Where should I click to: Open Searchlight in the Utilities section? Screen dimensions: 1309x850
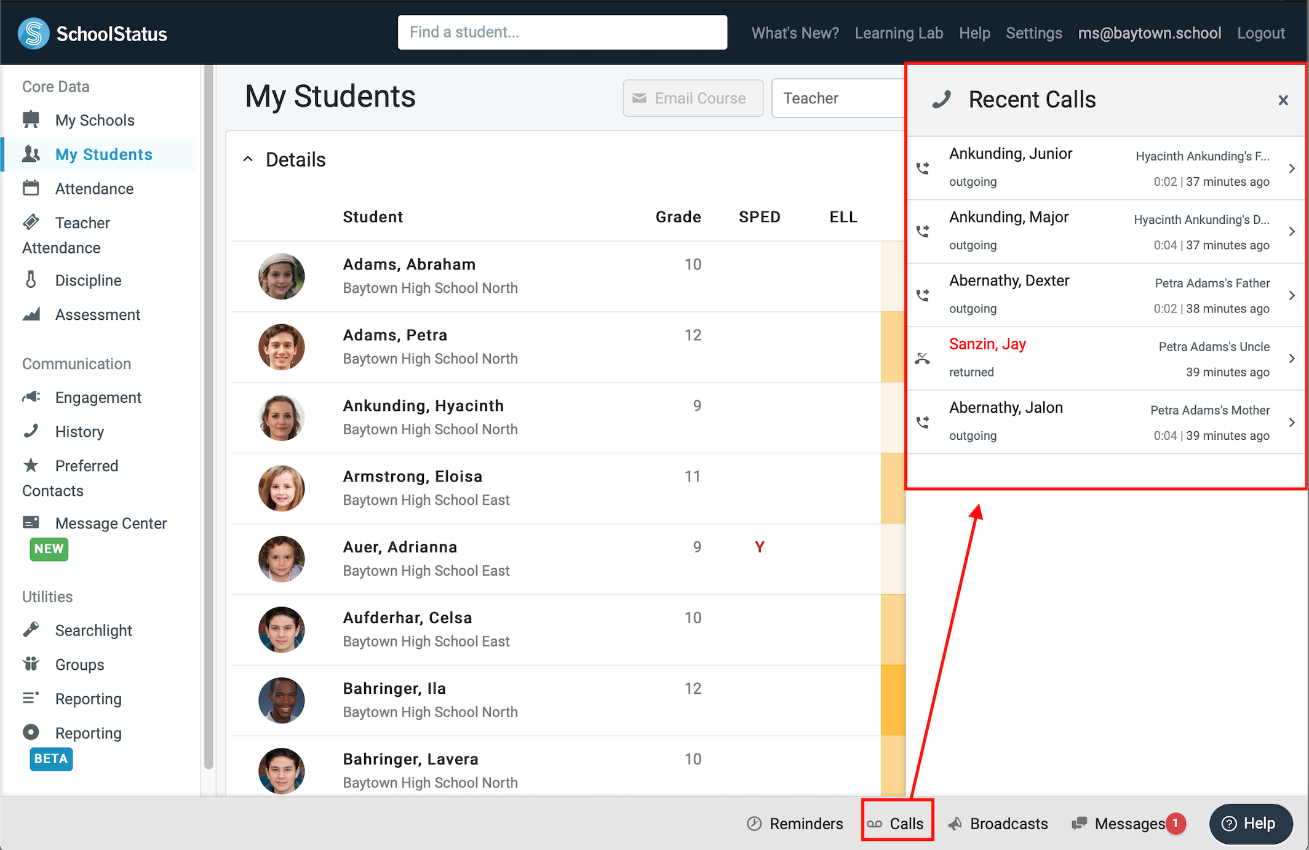(93, 630)
